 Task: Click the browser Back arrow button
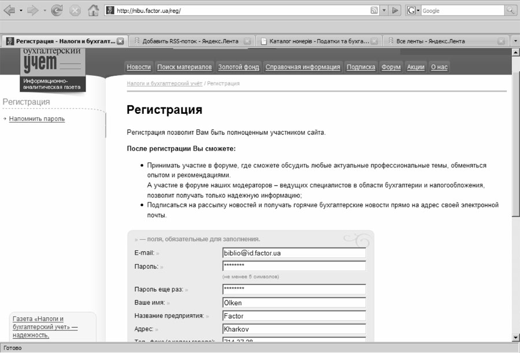[x=9, y=10]
